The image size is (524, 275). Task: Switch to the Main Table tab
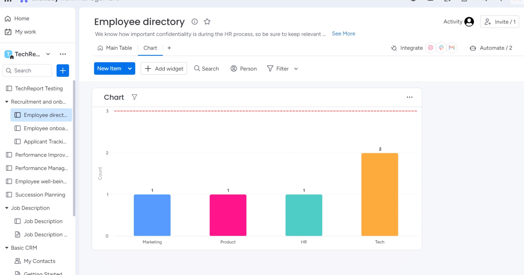(115, 48)
